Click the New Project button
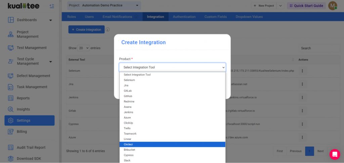Screen dimensions: 344x163 pyautogui.click(x=264, y=6)
